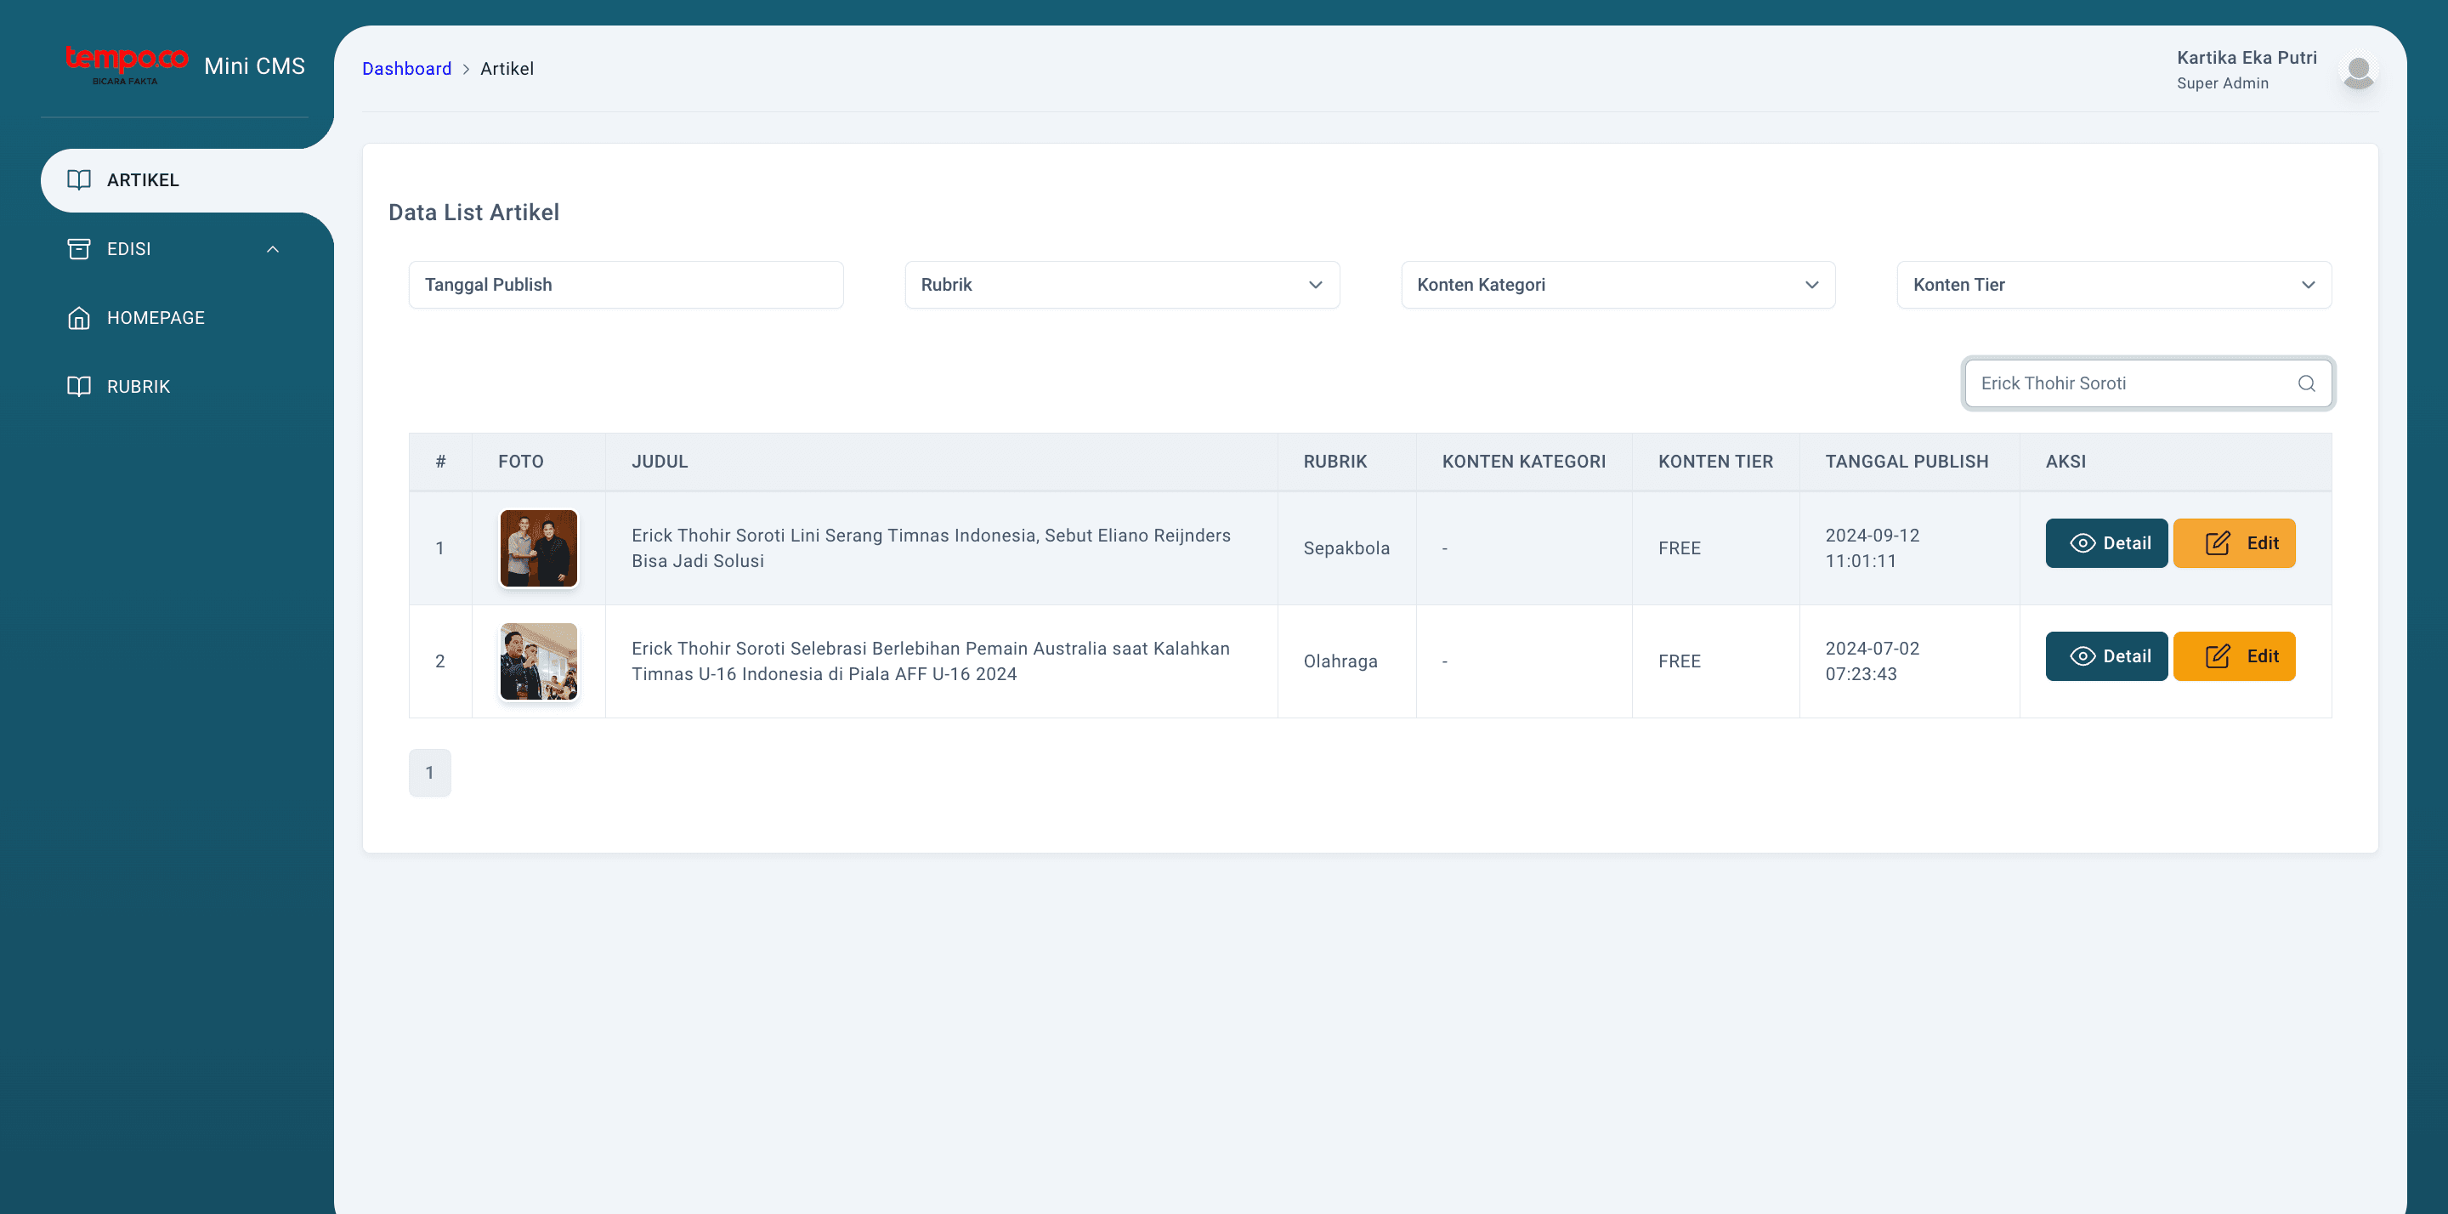The width and height of the screenshot is (2448, 1214).
Task: Click the Mini CMS title text
Action: pos(255,65)
